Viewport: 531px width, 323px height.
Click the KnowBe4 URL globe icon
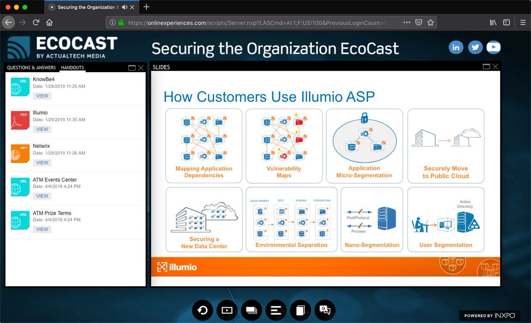click(x=20, y=87)
